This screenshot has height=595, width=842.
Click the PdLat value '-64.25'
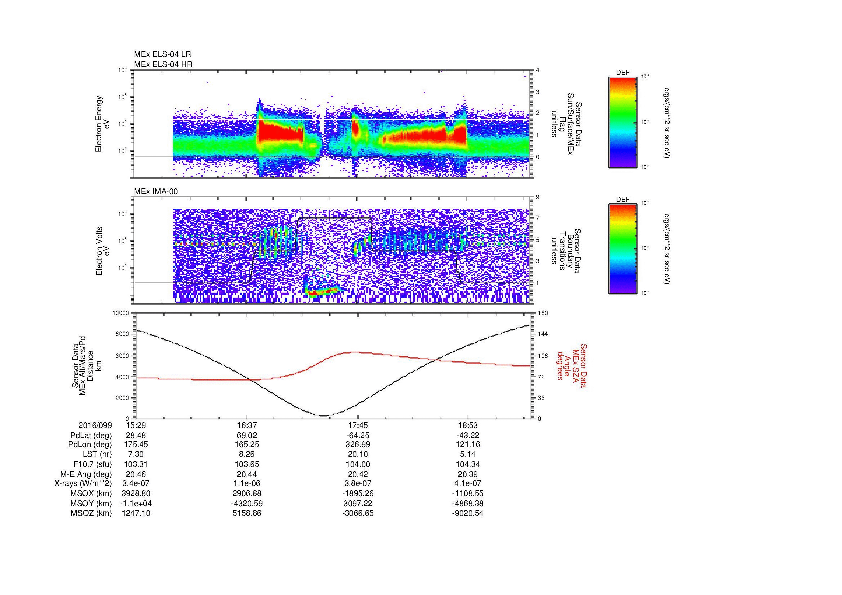click(358, 436)
